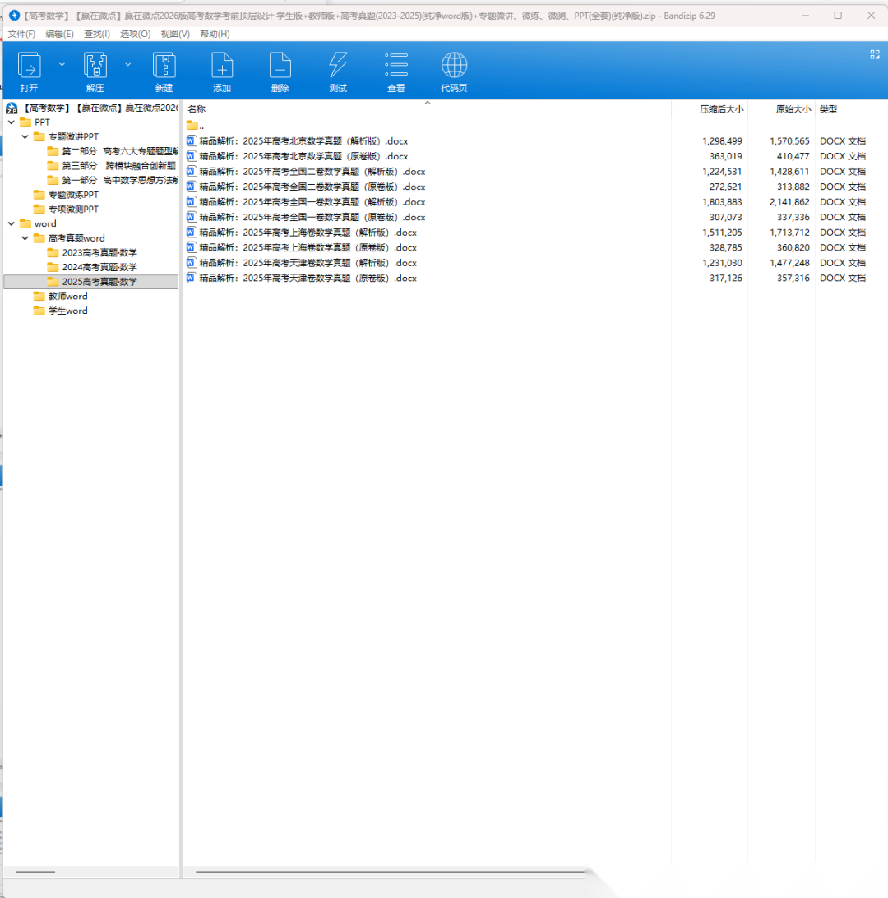Image resolution: width=888 pixels, height=898 pixels.
Task: Open dropdown arrow next to 解压 button
Action: coord(127,63)
